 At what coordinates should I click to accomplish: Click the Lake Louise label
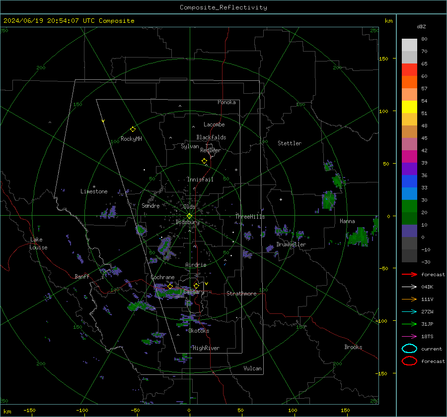click(38, 243)
